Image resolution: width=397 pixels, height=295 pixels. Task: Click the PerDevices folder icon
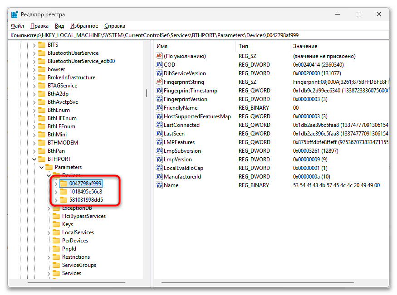pyautogui.click(x=56, y=241)
